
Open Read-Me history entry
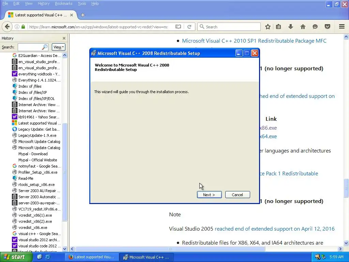(23, 178)
